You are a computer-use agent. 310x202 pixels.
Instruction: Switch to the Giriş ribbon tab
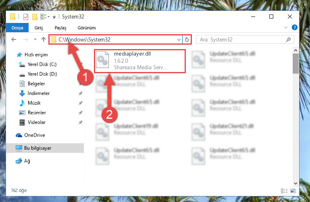click(x=39, y=28)
